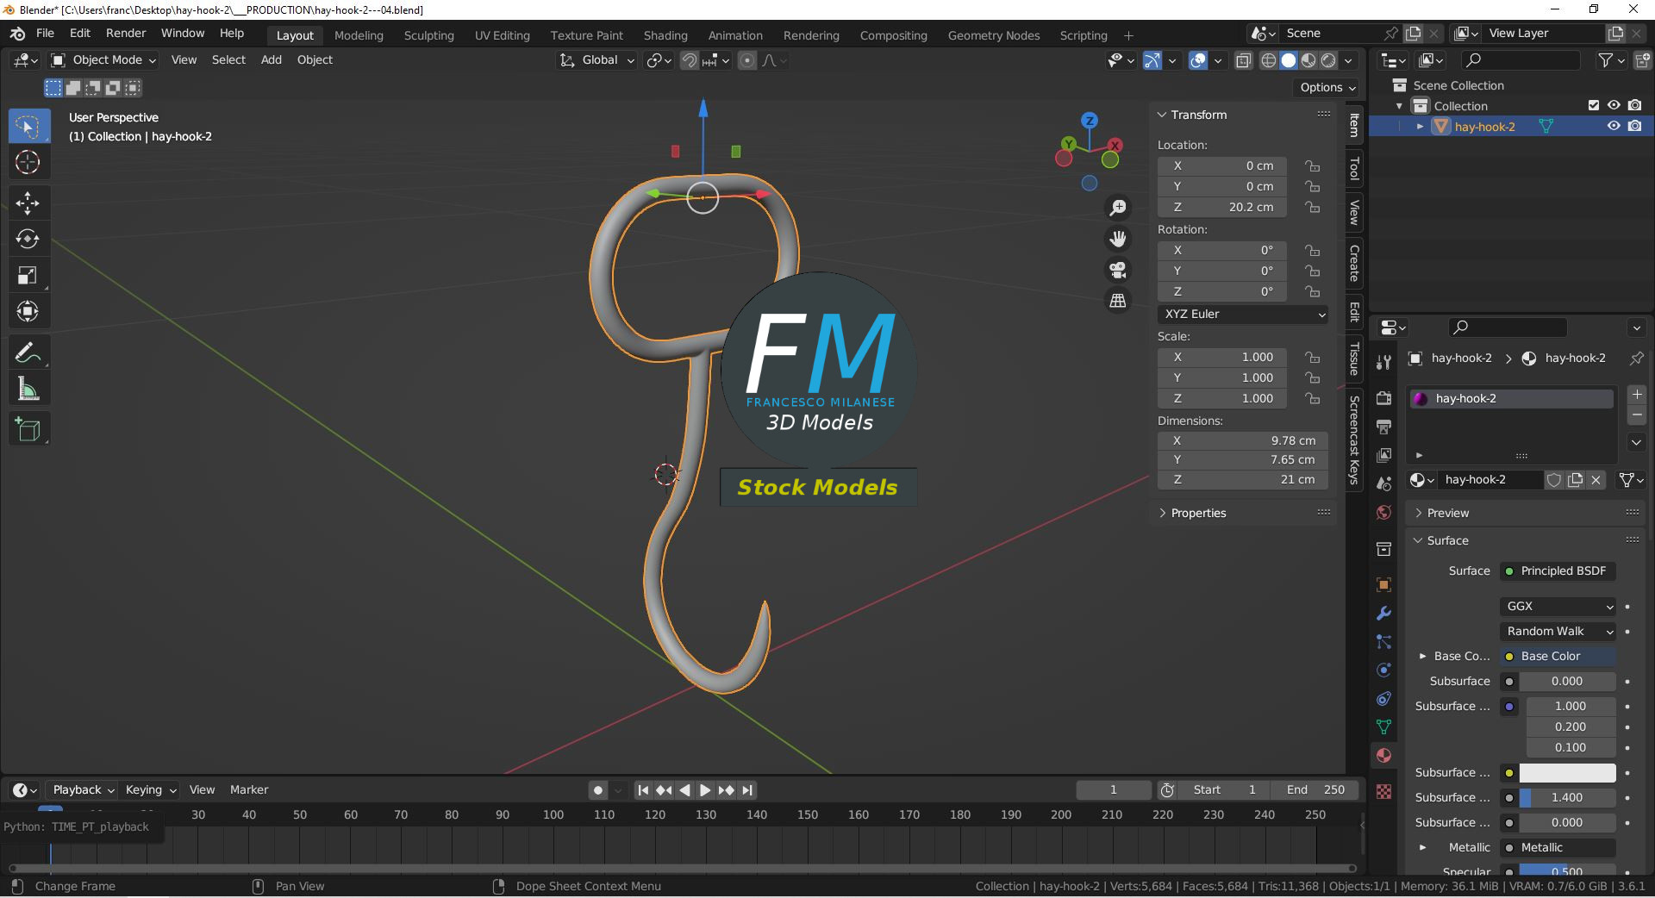Select the Add Cube tool

coord(28,429)
